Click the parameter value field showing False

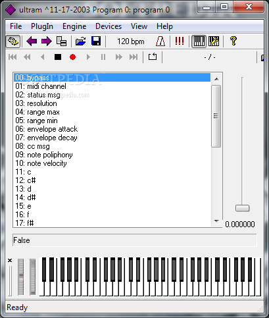(135, 240)
